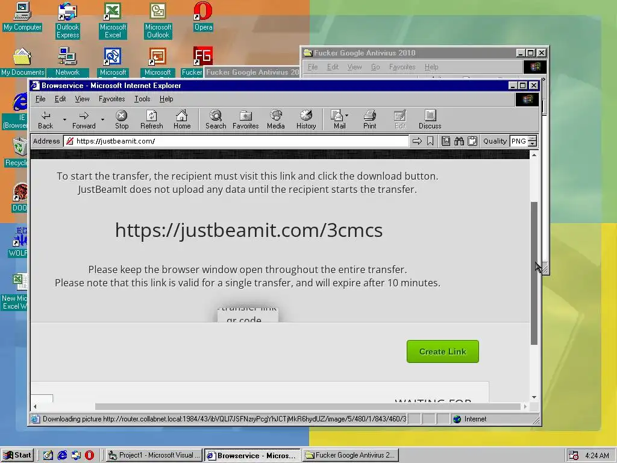The height and width of the screenshot is (463, 617).
Task: Expand the Mail button dropdown arrow
Action: coord(346,115)
